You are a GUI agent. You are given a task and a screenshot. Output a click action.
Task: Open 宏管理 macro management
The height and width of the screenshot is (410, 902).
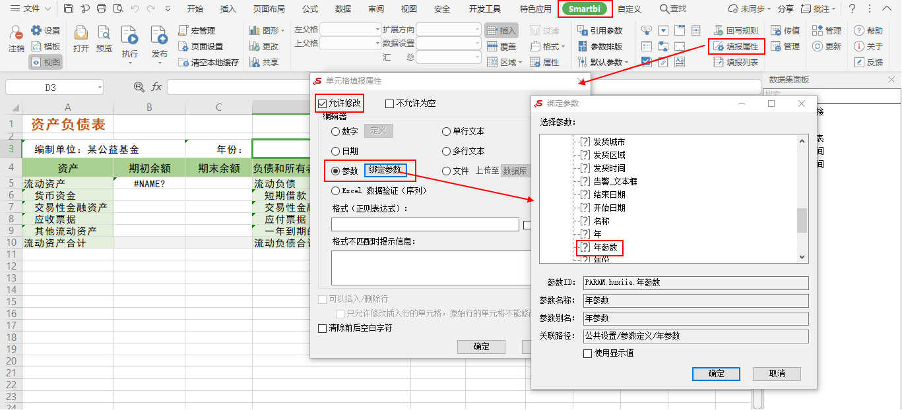click(x=197, y=31)
